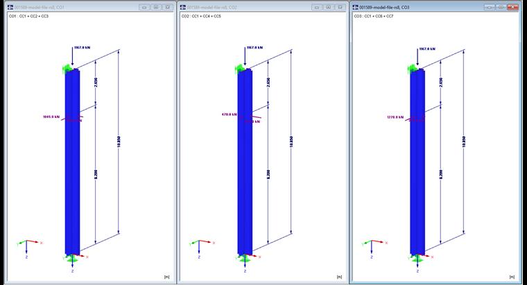
Task: Click the 10.850 overall dimension in CO2 window
Action: pos(291,141)
